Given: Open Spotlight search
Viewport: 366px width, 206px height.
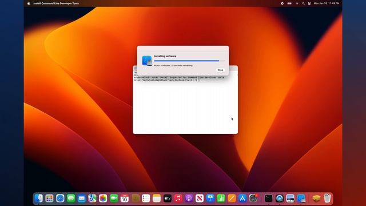Looking at the screenshot, I should (303, 3).
